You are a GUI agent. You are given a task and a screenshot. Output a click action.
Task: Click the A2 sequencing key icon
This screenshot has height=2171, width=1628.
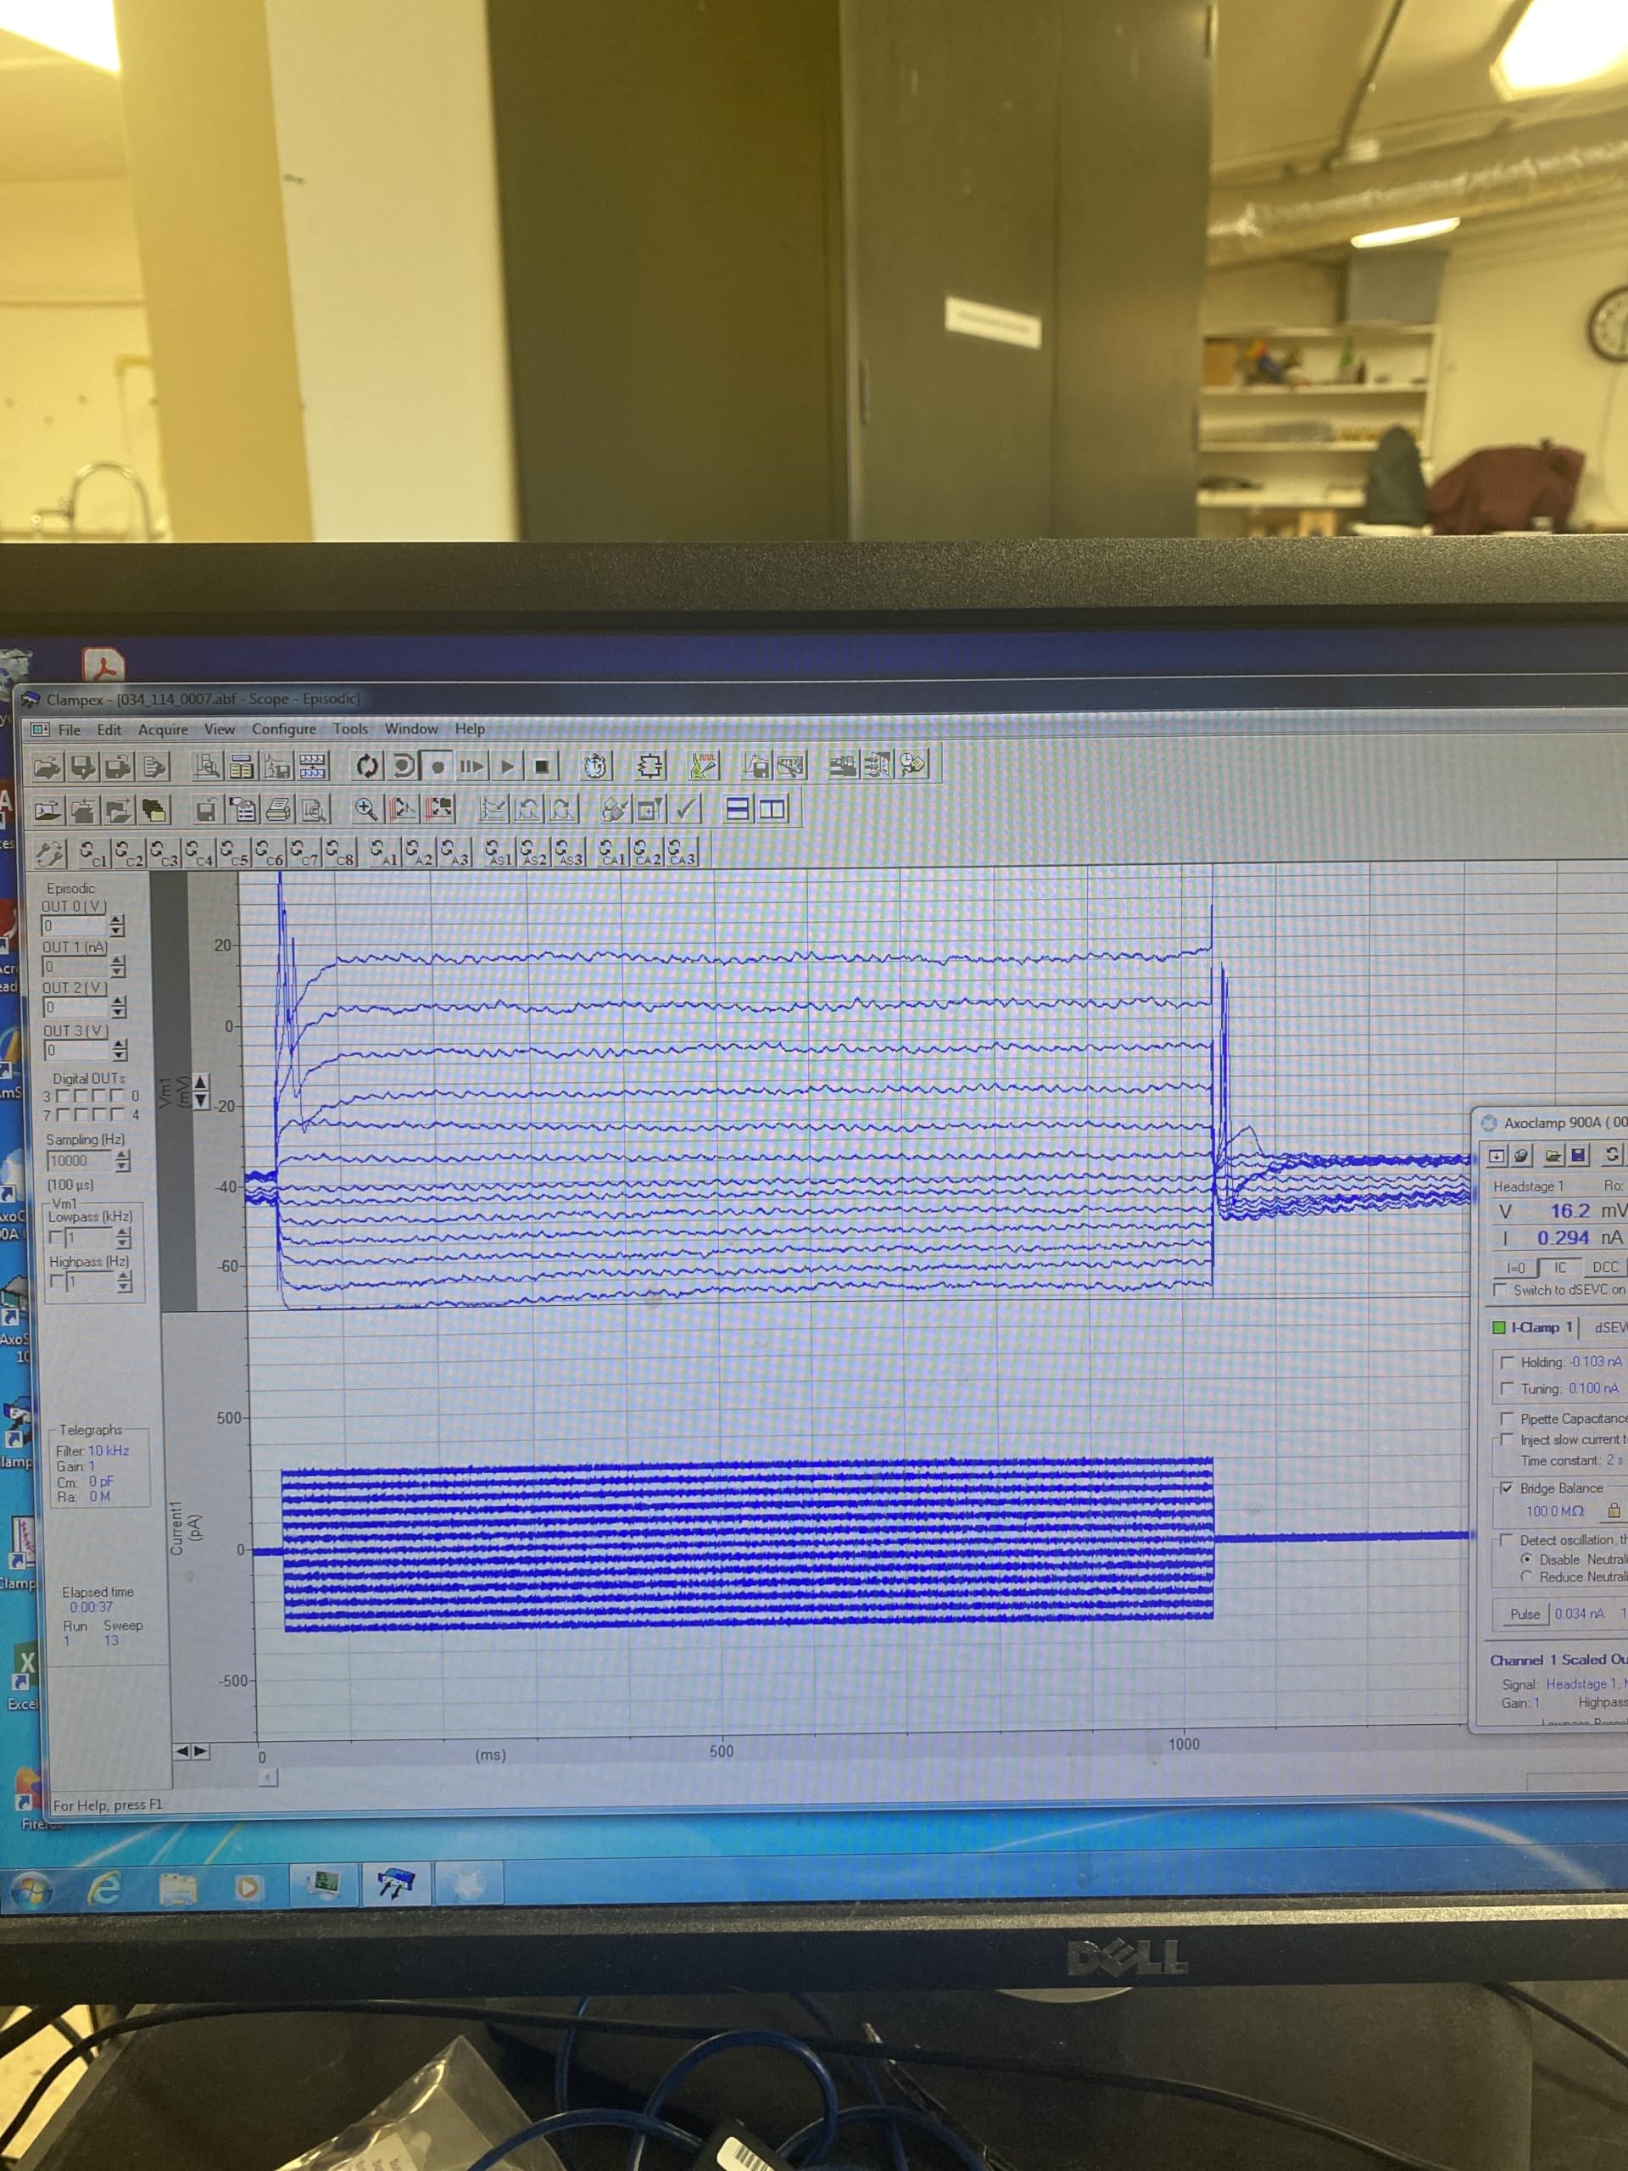pyautogui.click(x=417, y=852)
